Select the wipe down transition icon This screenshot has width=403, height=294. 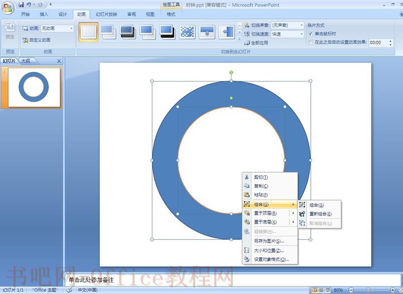[207, 32]
